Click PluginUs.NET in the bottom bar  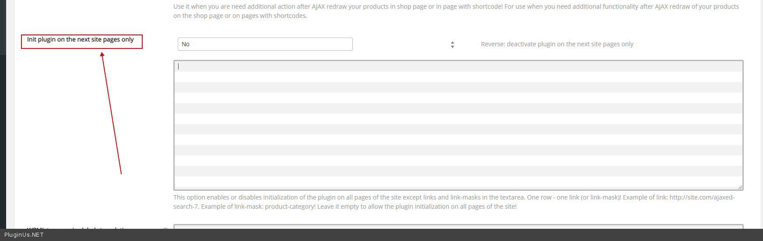[x=24, y=235]
